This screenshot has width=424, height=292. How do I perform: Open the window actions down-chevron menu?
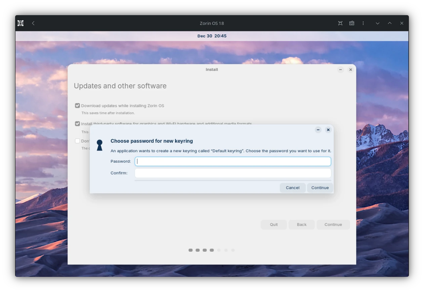click(x=378, y=23)
